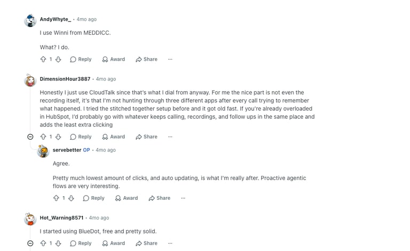Upvote DimensionHour3887's CloudTalk comment

coord(43,137)
